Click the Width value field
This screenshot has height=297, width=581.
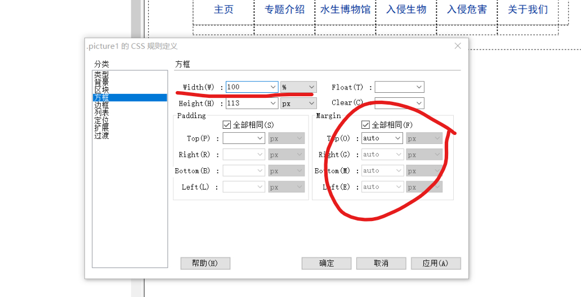(x=252, y=87)
